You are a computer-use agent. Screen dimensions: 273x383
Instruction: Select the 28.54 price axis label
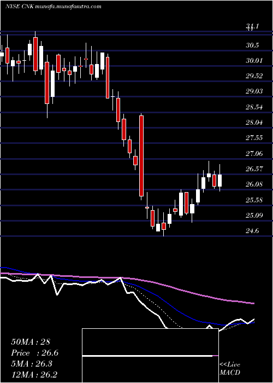[x=254, y=107]
